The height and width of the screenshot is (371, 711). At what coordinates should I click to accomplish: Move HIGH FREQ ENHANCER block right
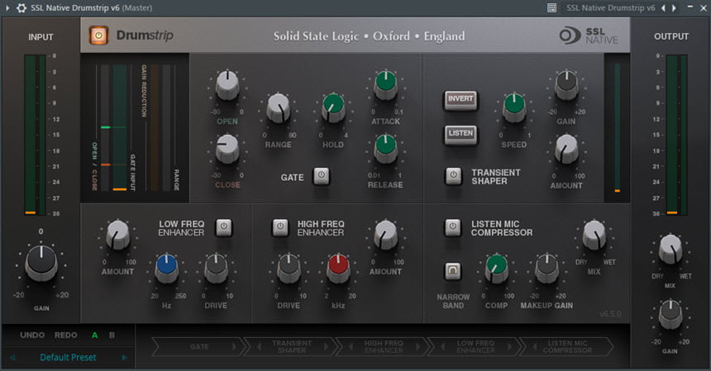coord(418,347)
